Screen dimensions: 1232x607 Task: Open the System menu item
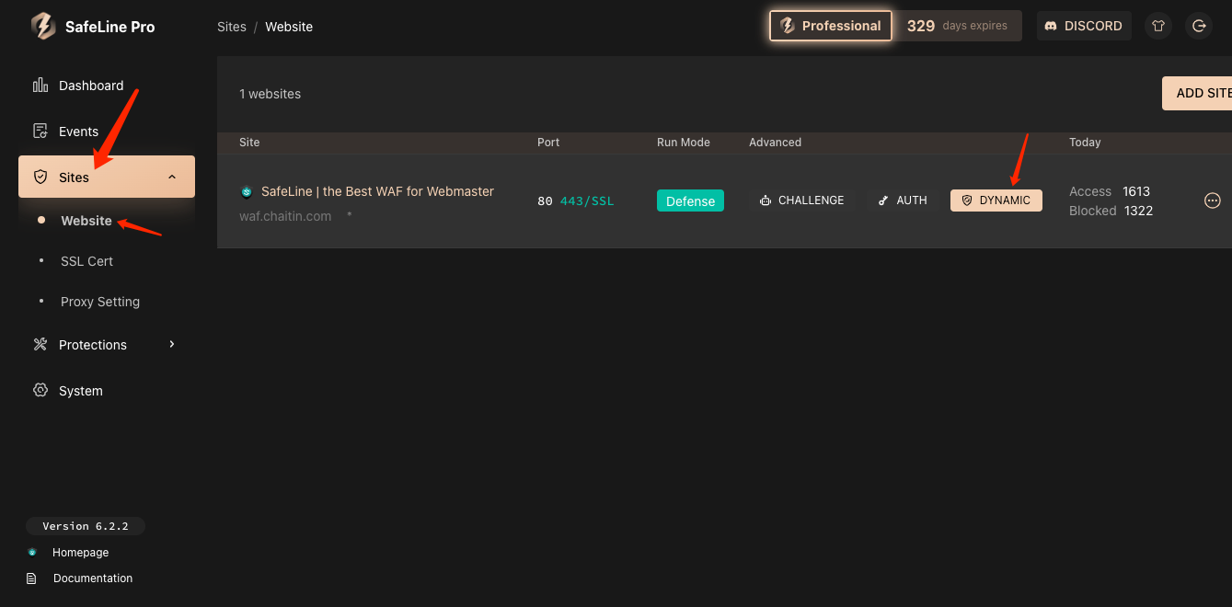coord(107,391)
